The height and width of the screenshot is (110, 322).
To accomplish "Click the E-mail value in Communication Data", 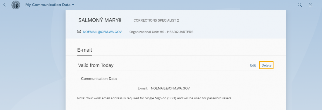I will (170, 88).
